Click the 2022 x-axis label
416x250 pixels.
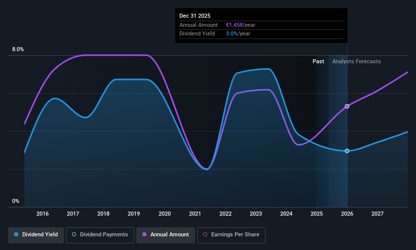point(225,214)
